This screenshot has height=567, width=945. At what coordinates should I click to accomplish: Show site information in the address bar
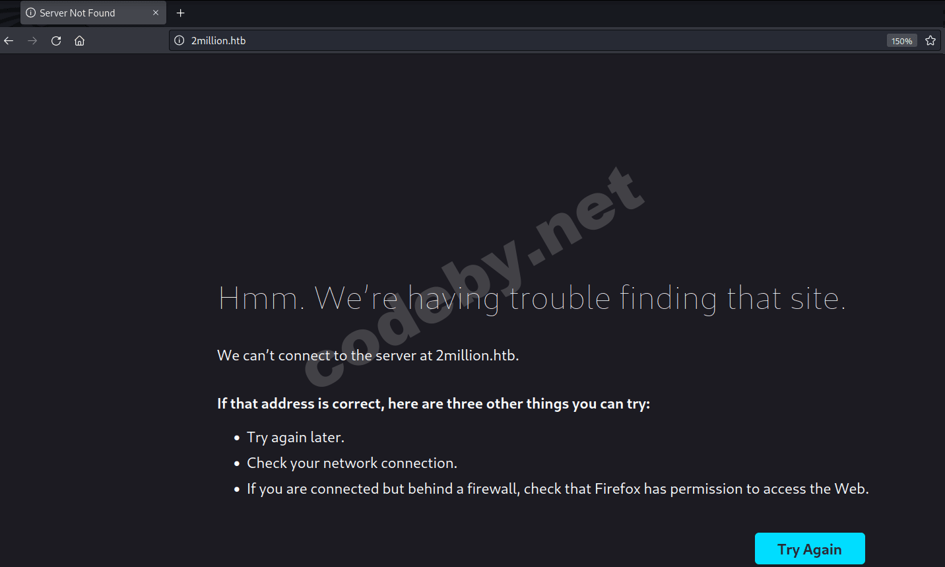179,41
